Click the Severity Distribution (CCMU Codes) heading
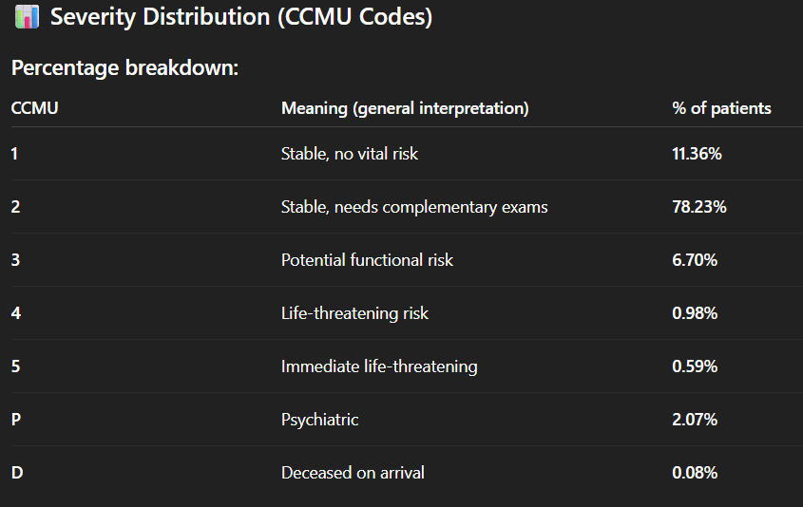803x507 pixels. point(241,17)
